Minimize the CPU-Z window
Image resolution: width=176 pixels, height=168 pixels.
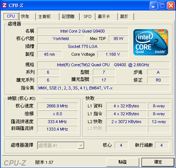coord(154,6)
